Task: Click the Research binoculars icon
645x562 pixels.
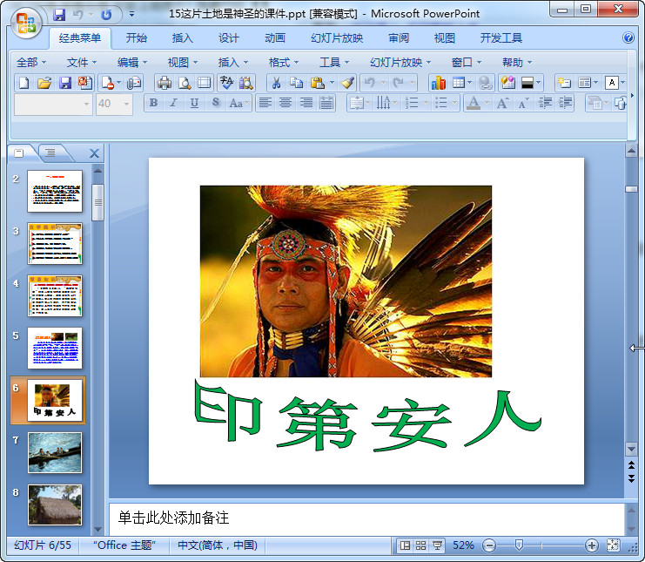Action: tap(246, 83)
